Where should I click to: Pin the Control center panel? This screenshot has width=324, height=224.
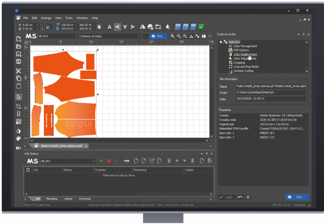[303, 34]
